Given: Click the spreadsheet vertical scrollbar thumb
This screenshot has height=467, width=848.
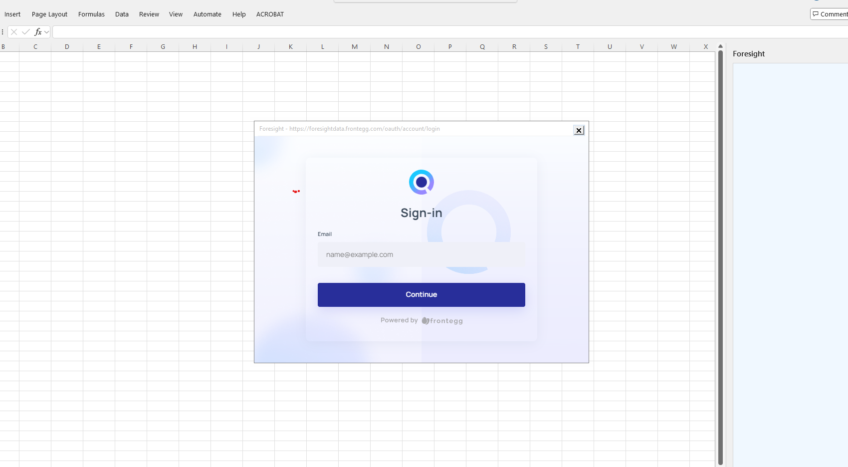Looking at the screenshot, I should pos(720,257).
